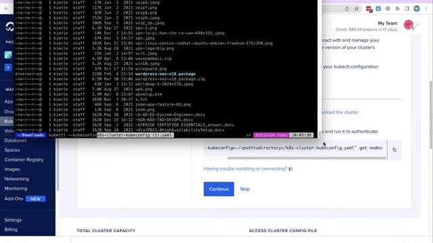The height and width of the screenshot is (243, 433).
Task: Click the browser back arrow
Action: [x=6, y=9]
